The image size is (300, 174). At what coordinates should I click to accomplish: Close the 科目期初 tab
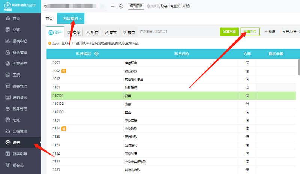click(81, 19)
